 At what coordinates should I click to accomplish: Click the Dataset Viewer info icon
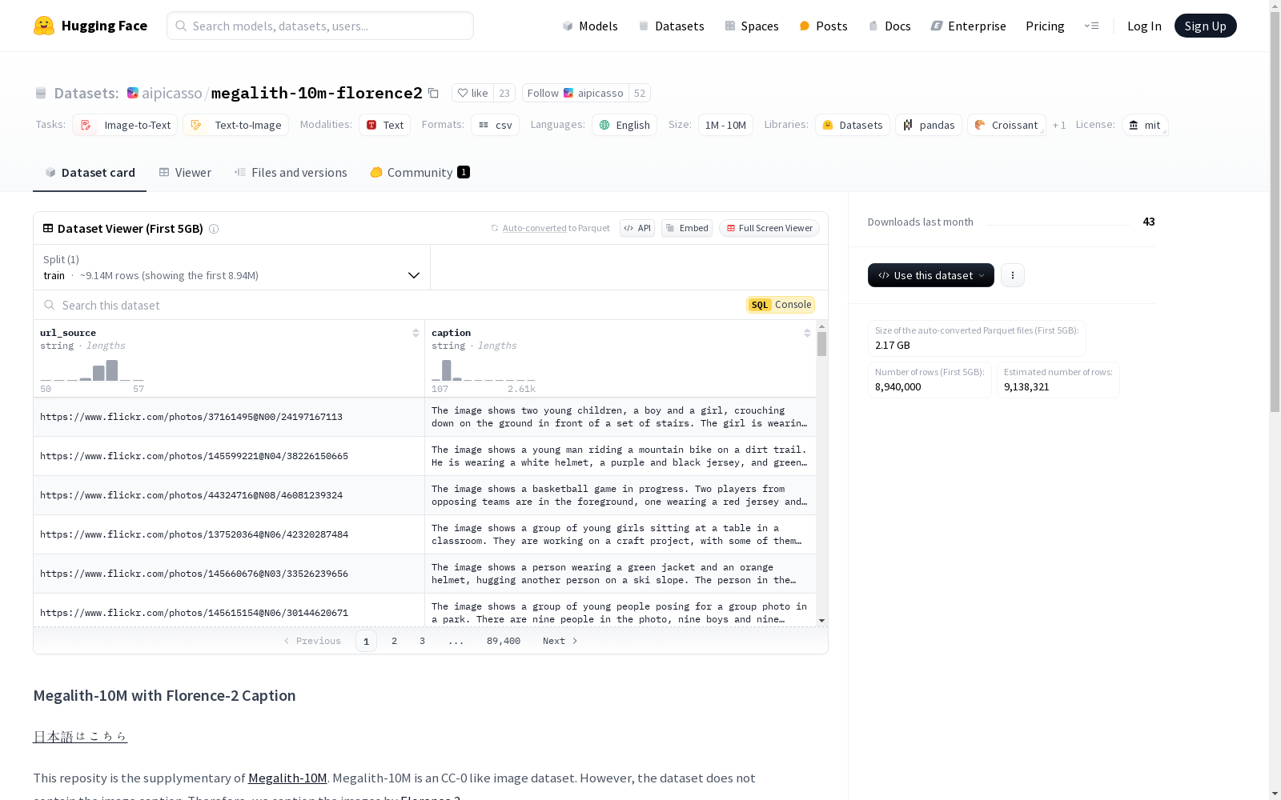tap(214, 229)
